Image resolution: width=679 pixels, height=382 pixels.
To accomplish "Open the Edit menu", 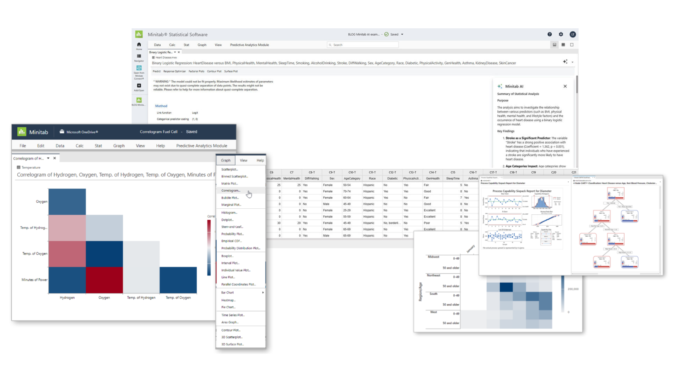I will tap(41, 146).
